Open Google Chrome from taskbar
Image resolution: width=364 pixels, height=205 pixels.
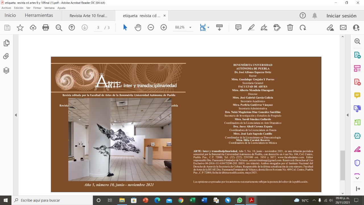(181, 200)
